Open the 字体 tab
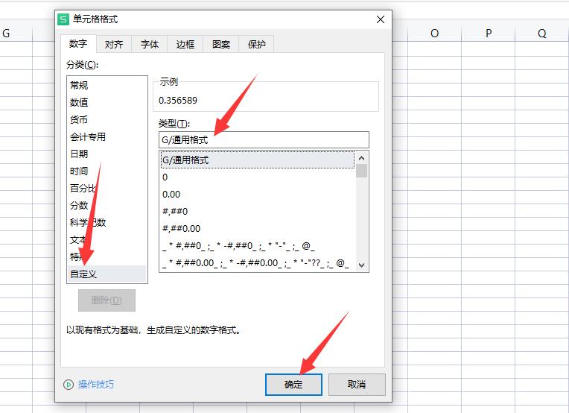 [x=150, y=45]
